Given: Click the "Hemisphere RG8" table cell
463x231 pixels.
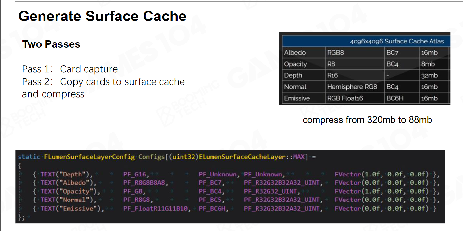Looking at the screenshot, I should pos(352,87).
